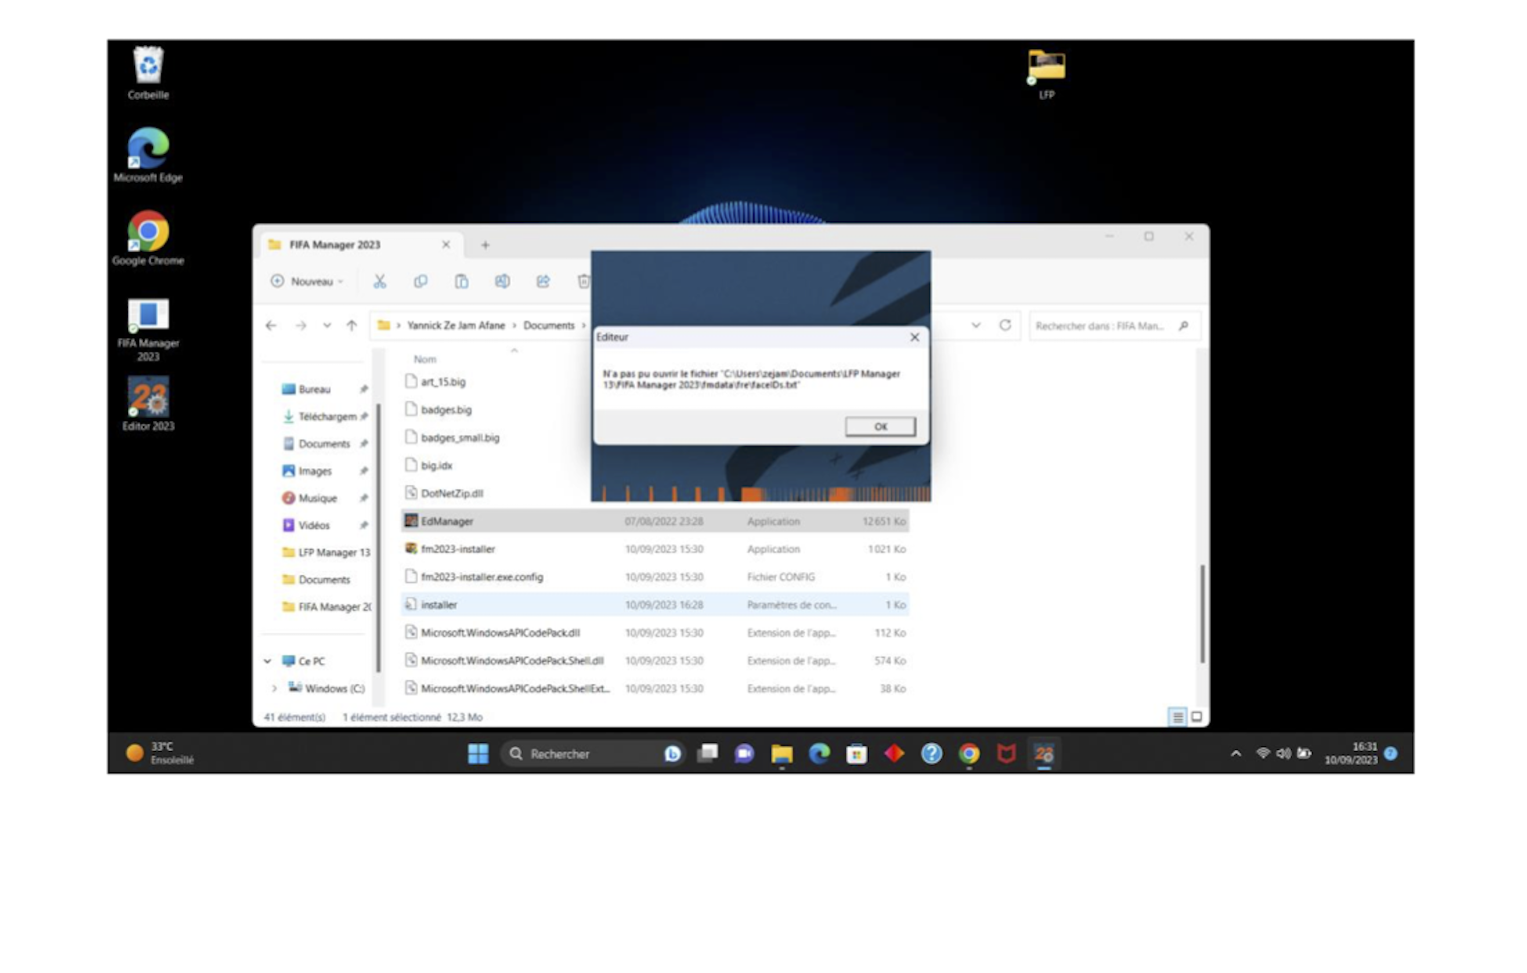This screenshot has width=1527, height=973.
Task: Open File Explorer from the taskbar
Action: pos(782,754)
